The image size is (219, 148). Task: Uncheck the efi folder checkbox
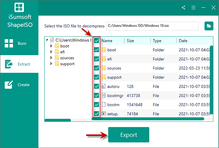click(x=97, y=59)
